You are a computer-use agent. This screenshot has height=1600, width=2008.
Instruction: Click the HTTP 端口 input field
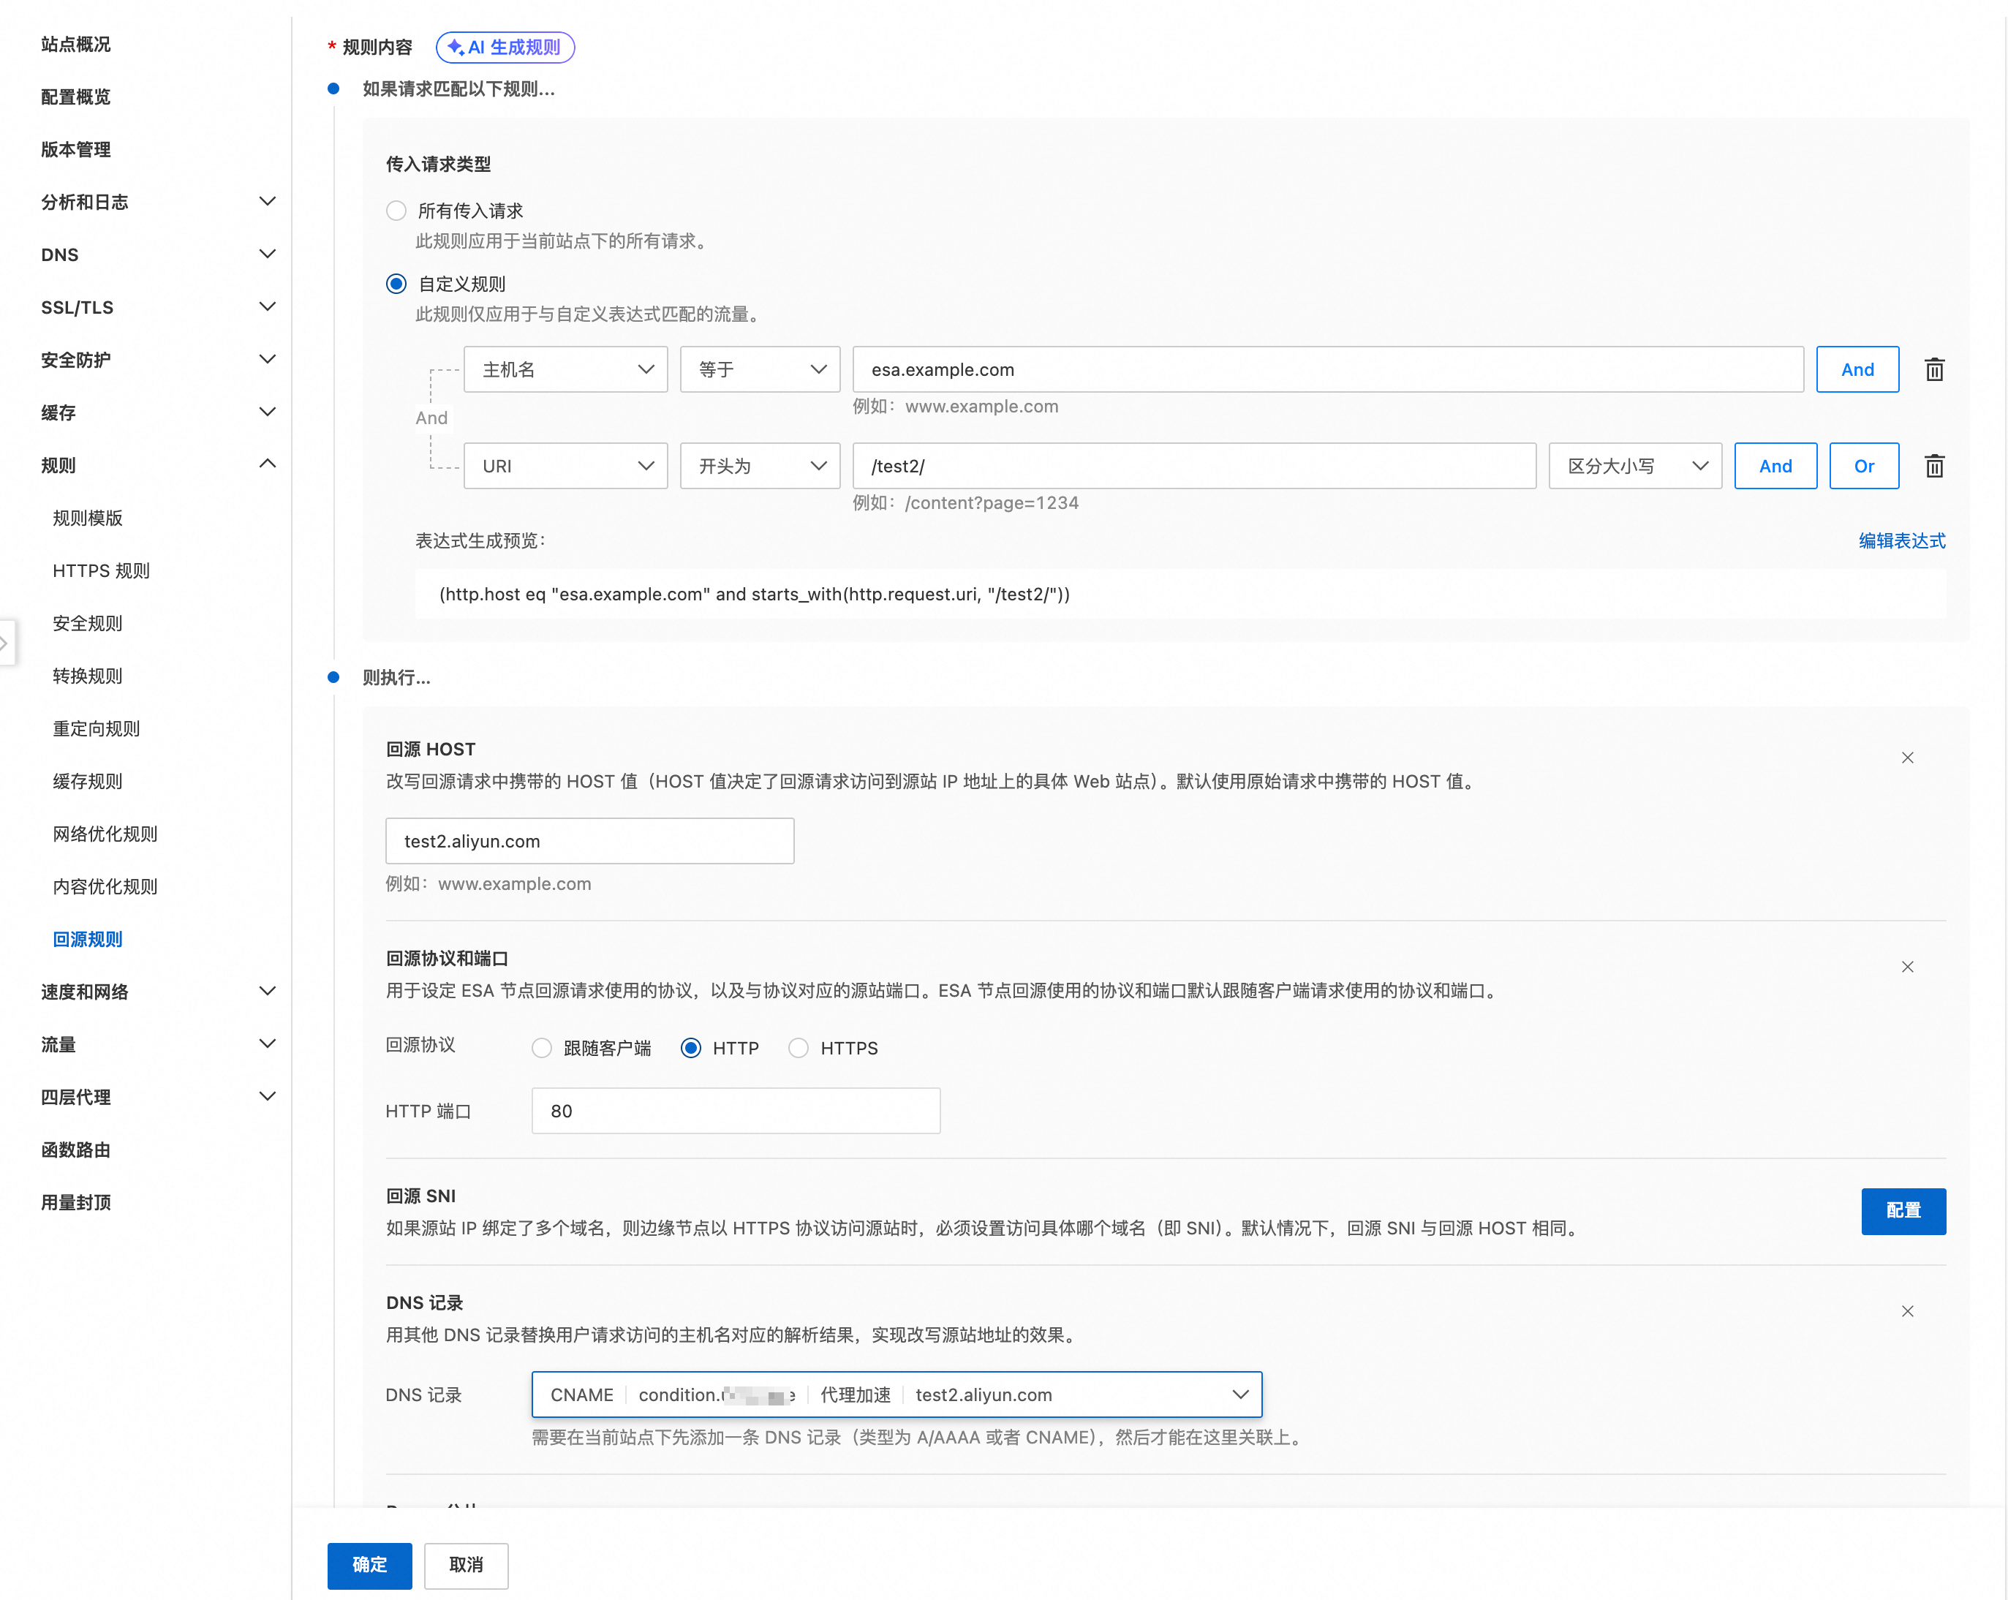tap(735, 1110)
